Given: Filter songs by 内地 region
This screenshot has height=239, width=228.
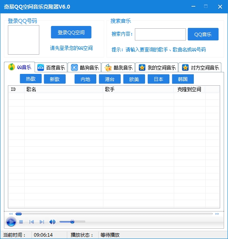Looking at the screenshot, I should click(85, 79).
